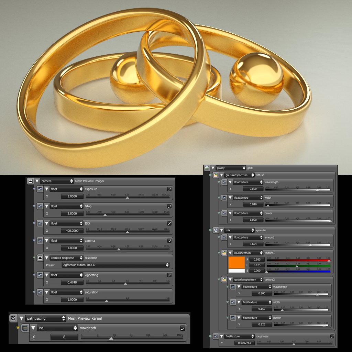
Task: Collapse the Mesh Preview Imager node
Action: [x=37, y=181]
